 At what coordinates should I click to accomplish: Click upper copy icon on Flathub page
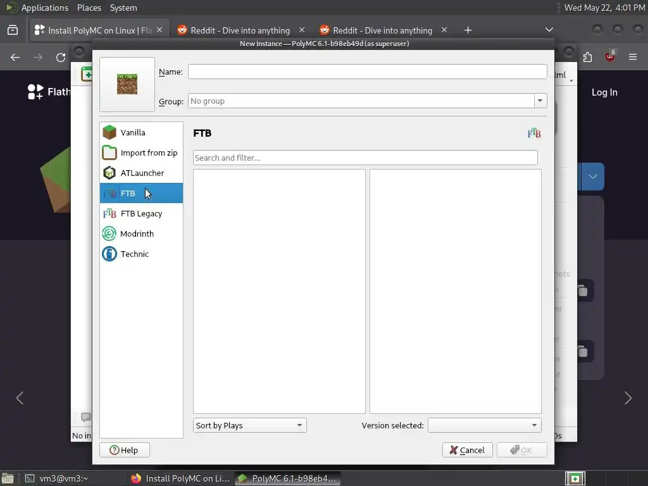(583, 290)
